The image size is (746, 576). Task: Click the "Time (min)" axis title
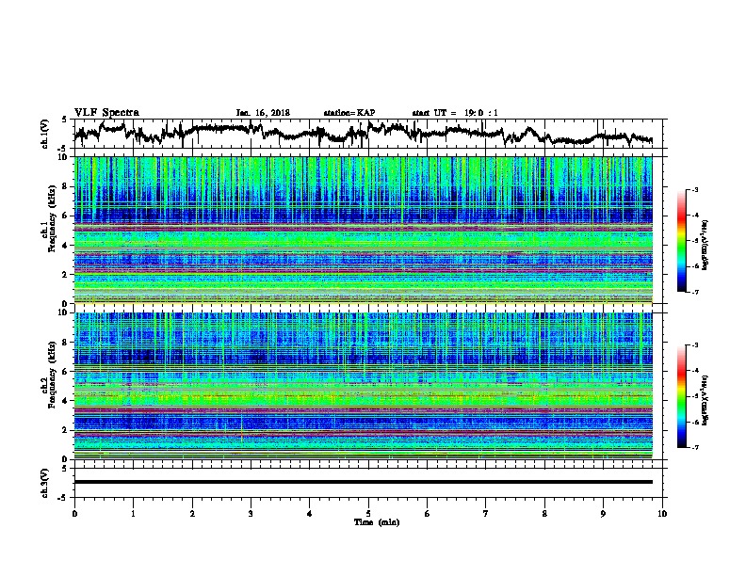pyautogui.click(x=377, y=522)
